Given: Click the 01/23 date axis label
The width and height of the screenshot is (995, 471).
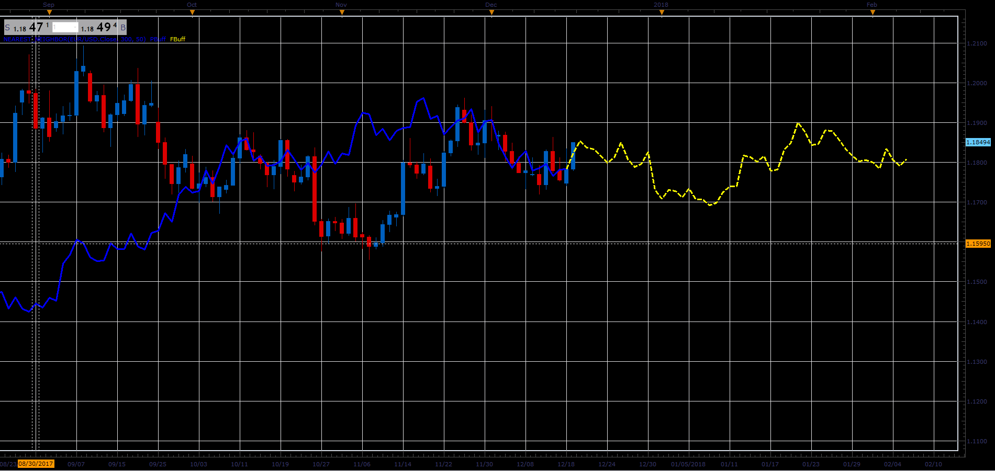Looking at the screenshot, I should pos(811,464).
